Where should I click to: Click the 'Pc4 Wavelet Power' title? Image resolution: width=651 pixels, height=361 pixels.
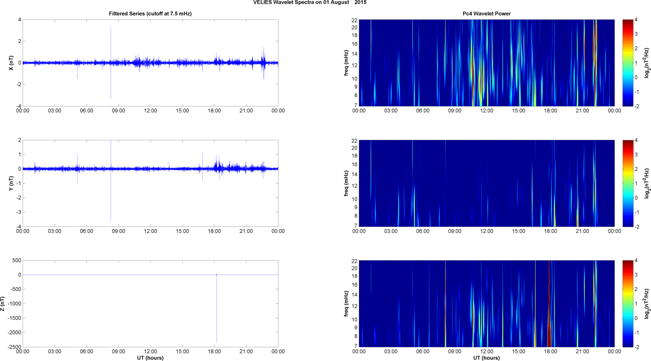pyautogui.click(x=487, y=14)
